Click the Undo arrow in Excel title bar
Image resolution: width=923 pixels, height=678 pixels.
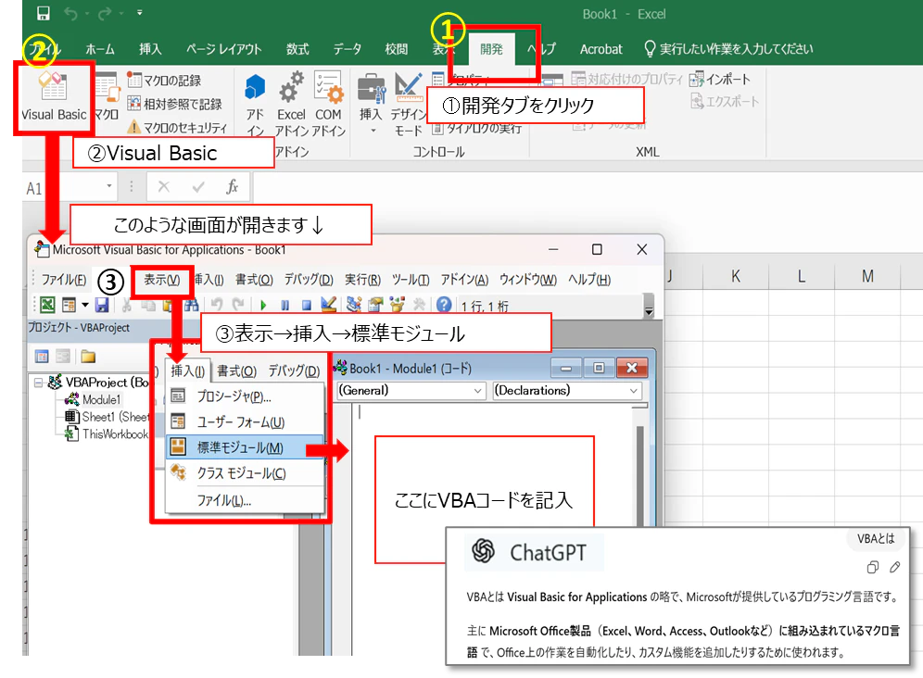tap(71, 13)
